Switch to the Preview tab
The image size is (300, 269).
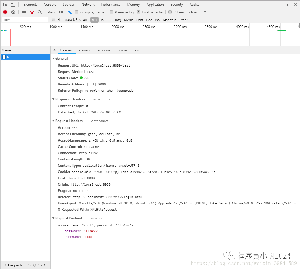pyautogui.click(x=84, y=50)
